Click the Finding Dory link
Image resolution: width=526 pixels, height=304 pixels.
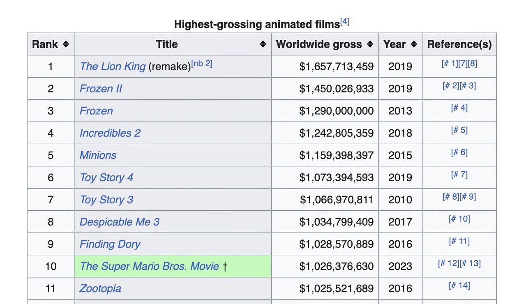pos(110,244)
